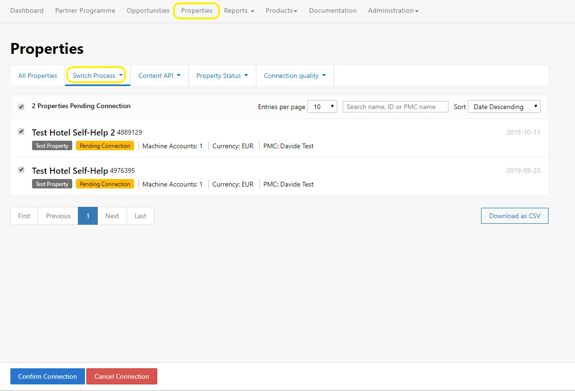Screen dimensions: 575x391
Task: Change Sort order from Date Descending
Action: [504, 107]
